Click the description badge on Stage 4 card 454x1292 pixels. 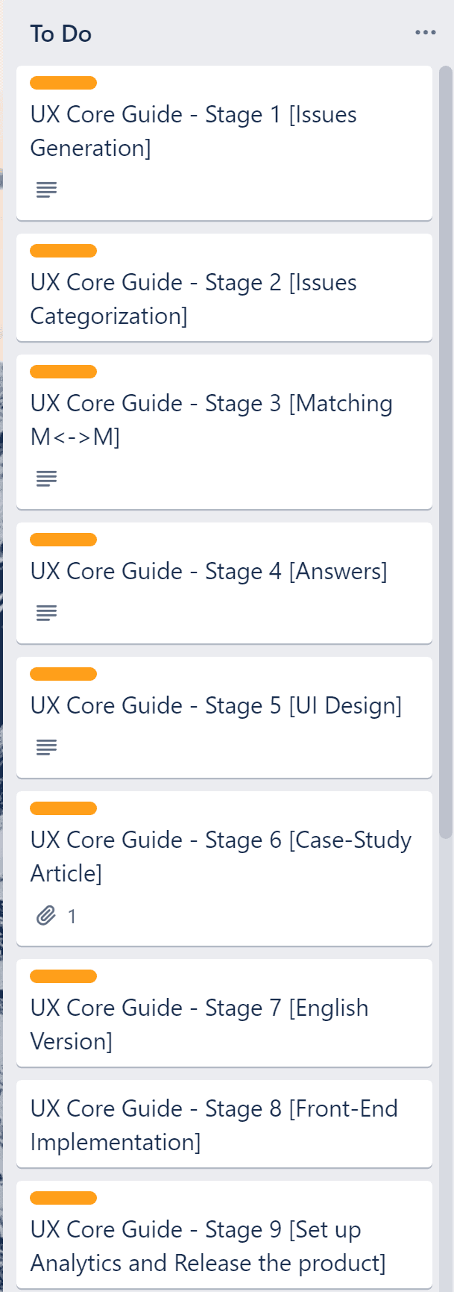[x=45, y=612]
